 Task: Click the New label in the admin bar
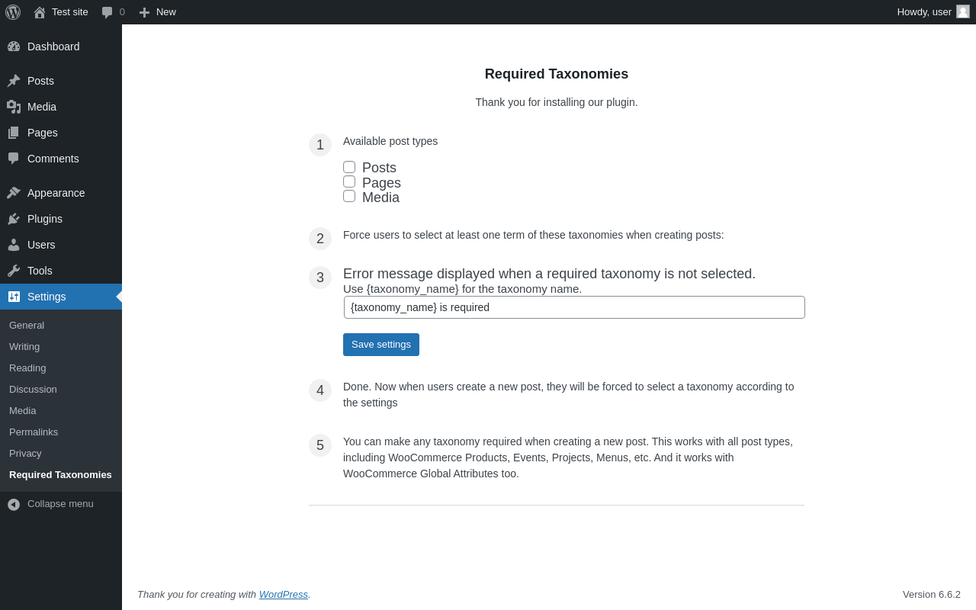point(166,11)
